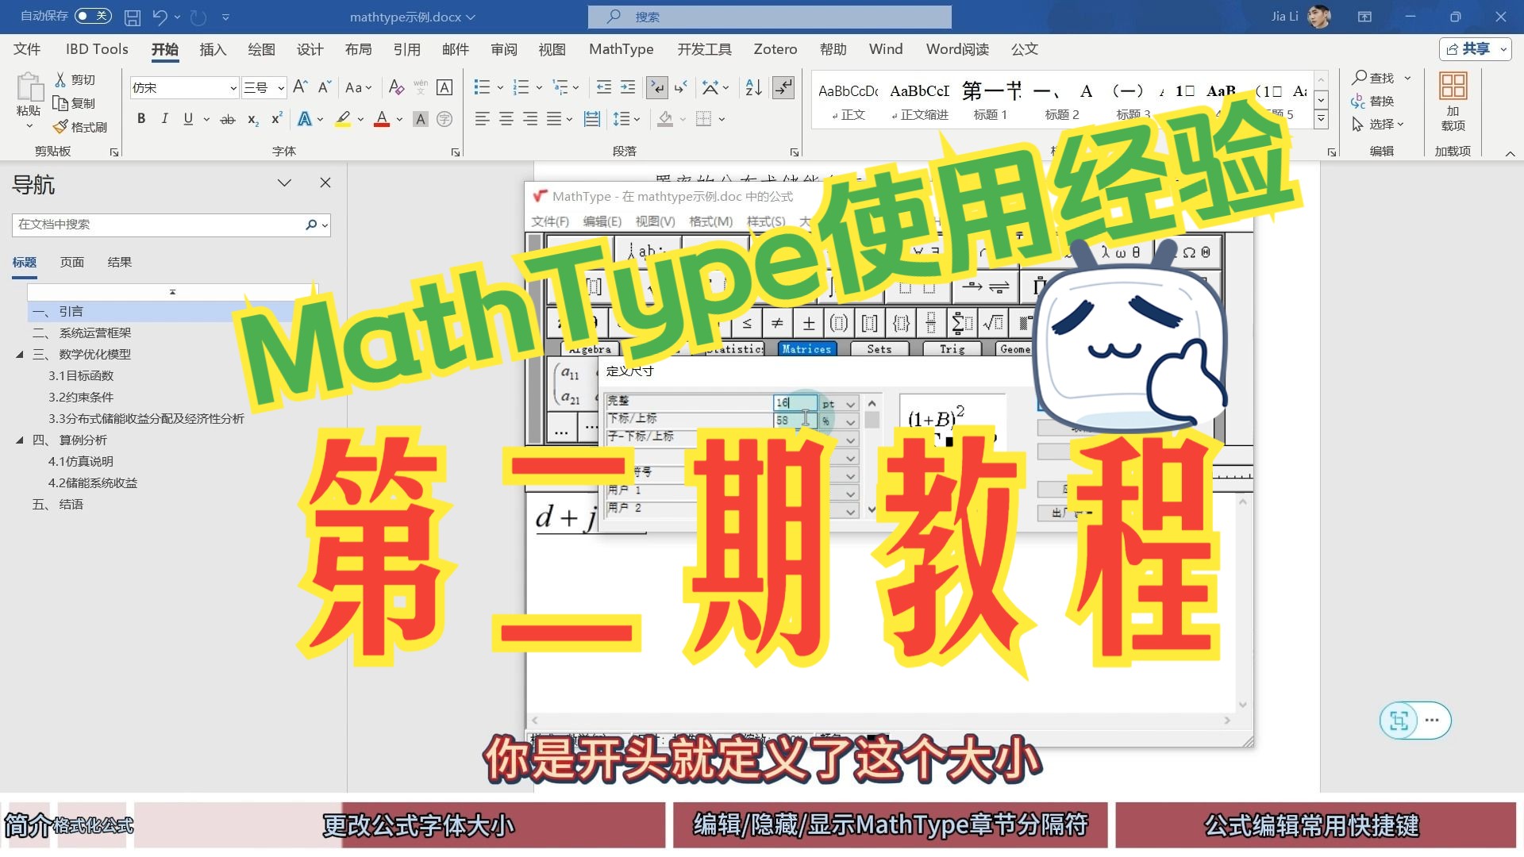1524x857 pixels.
Task: Click the red font color button
Action: pyautogui.click(x=382, y=119)
